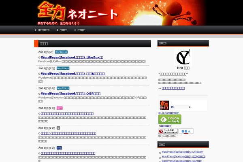Open the LikeBox link in the sidebar recent posts list

point(182,152)
